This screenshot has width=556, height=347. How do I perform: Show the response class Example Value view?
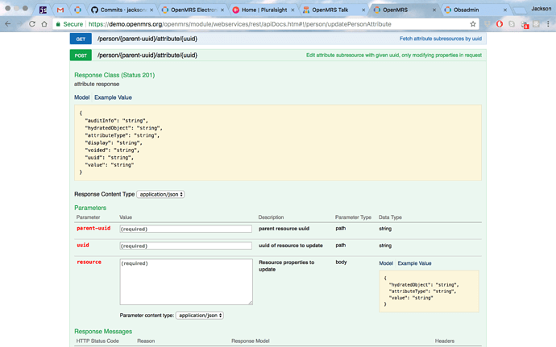coord(113,97)
